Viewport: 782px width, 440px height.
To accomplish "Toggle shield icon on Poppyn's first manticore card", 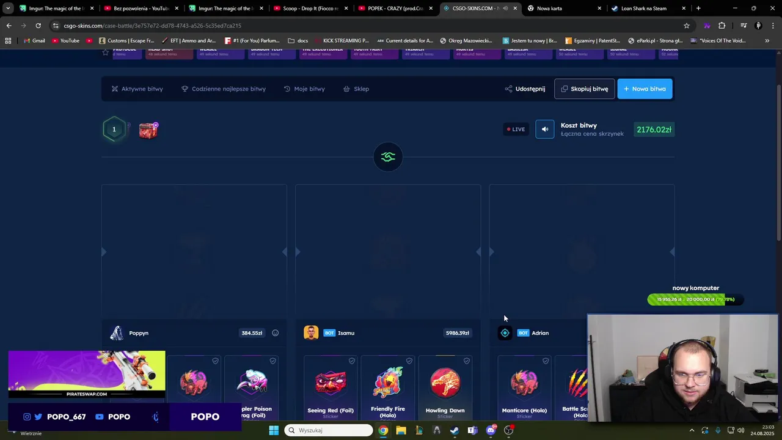I will point(215,361).
